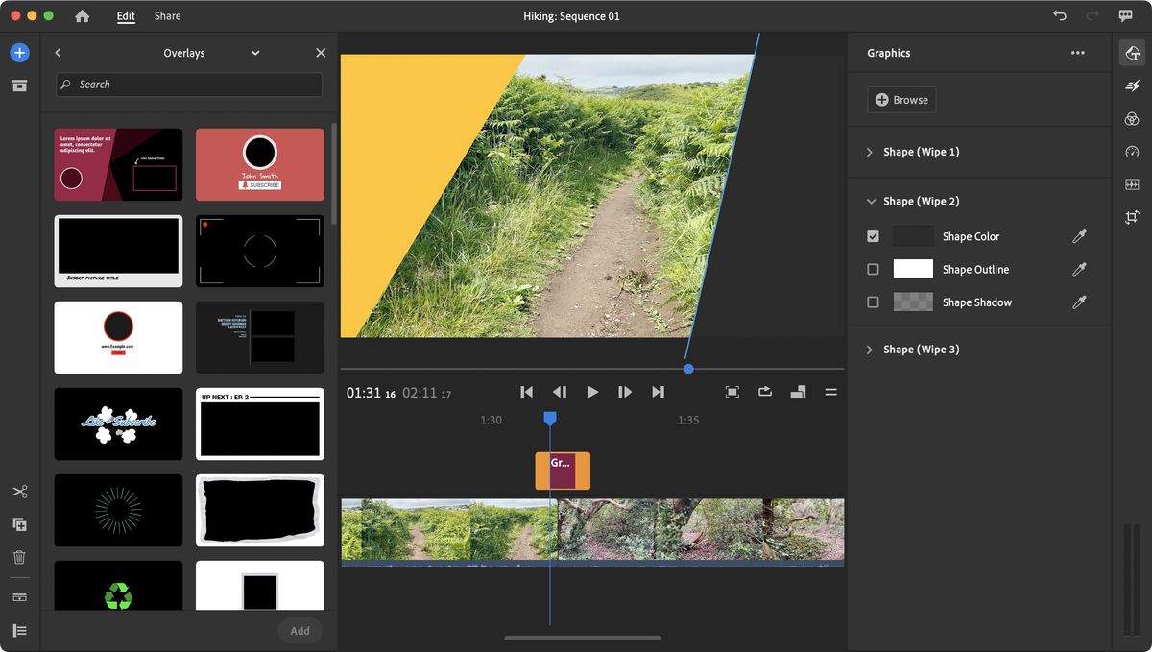The height and width of the screenshot is (652, 1152).
Task: Open the Color adjustment panel icon
Action: click(1131, 118)
